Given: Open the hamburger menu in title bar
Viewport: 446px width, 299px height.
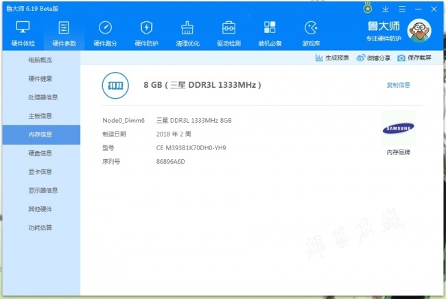Looking at the screenshot, I should pos(402,9).
